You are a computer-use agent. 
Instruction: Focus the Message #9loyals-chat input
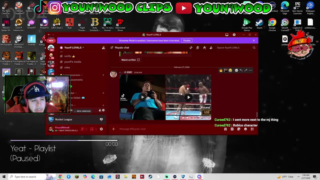pos(170,129)
